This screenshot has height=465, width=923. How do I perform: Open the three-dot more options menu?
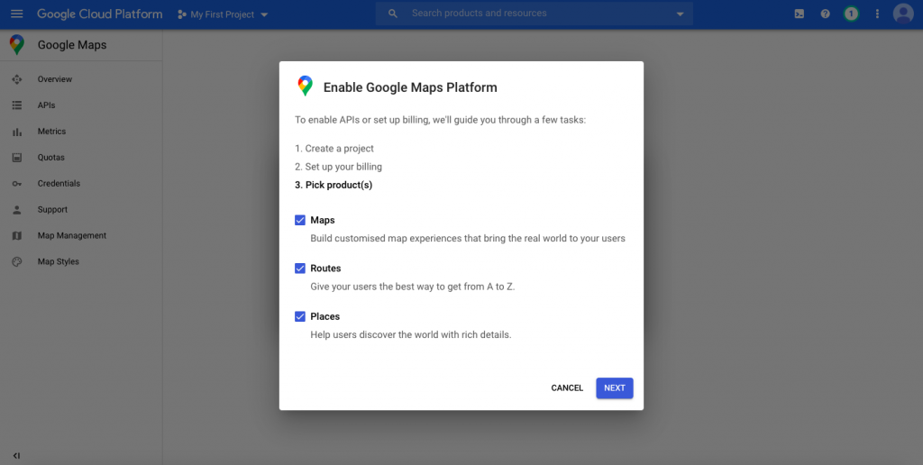tap(877, 14)
